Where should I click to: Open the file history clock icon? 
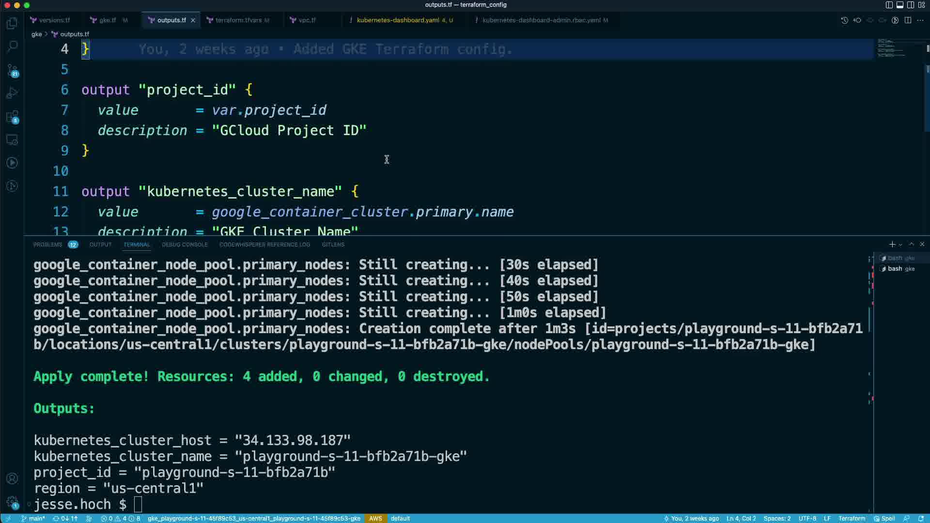tap(844, 20)
